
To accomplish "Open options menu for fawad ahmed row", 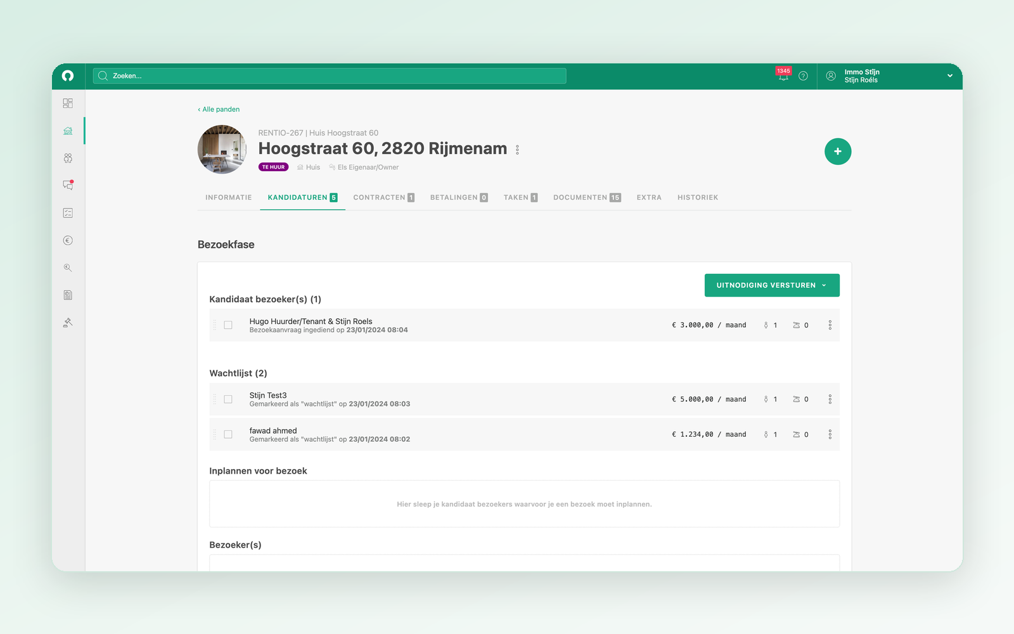I will click(x=830, y=434).
